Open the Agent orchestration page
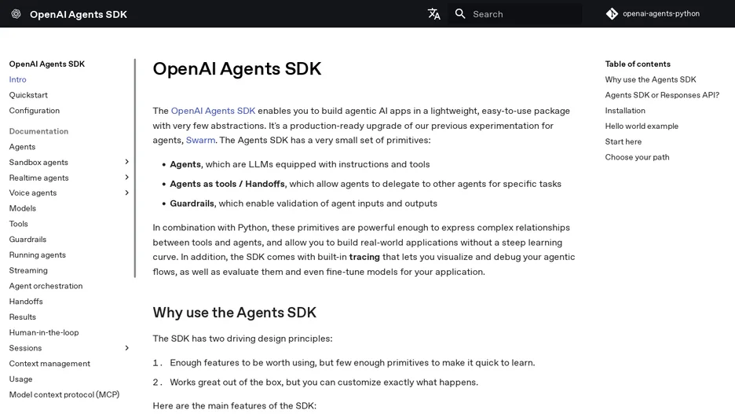 click(x=46, y=286)
